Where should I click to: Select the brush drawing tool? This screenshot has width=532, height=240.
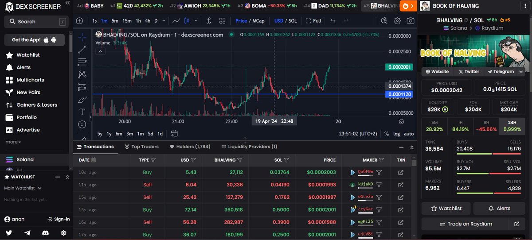(x=82, y=100)
